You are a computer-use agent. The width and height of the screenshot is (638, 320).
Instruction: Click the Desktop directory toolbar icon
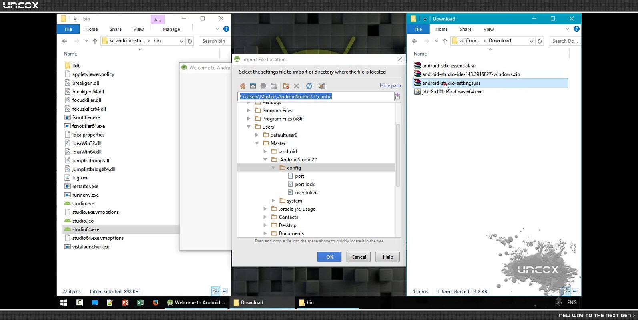click(253, 86)
